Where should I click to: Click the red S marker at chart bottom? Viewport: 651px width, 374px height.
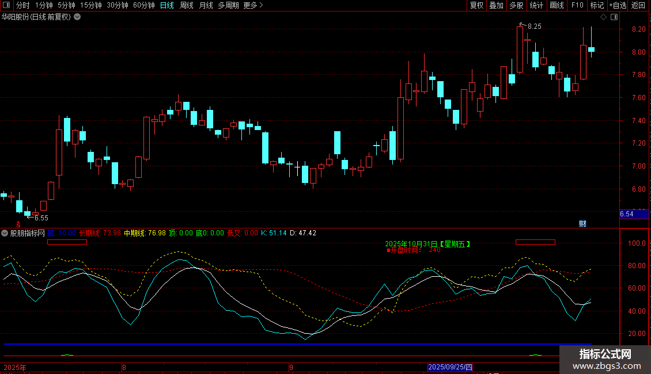click(x=18, y=224)
